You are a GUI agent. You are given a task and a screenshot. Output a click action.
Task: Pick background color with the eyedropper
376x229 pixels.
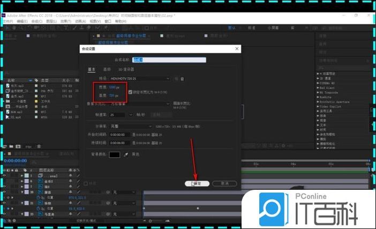point(126,154)
